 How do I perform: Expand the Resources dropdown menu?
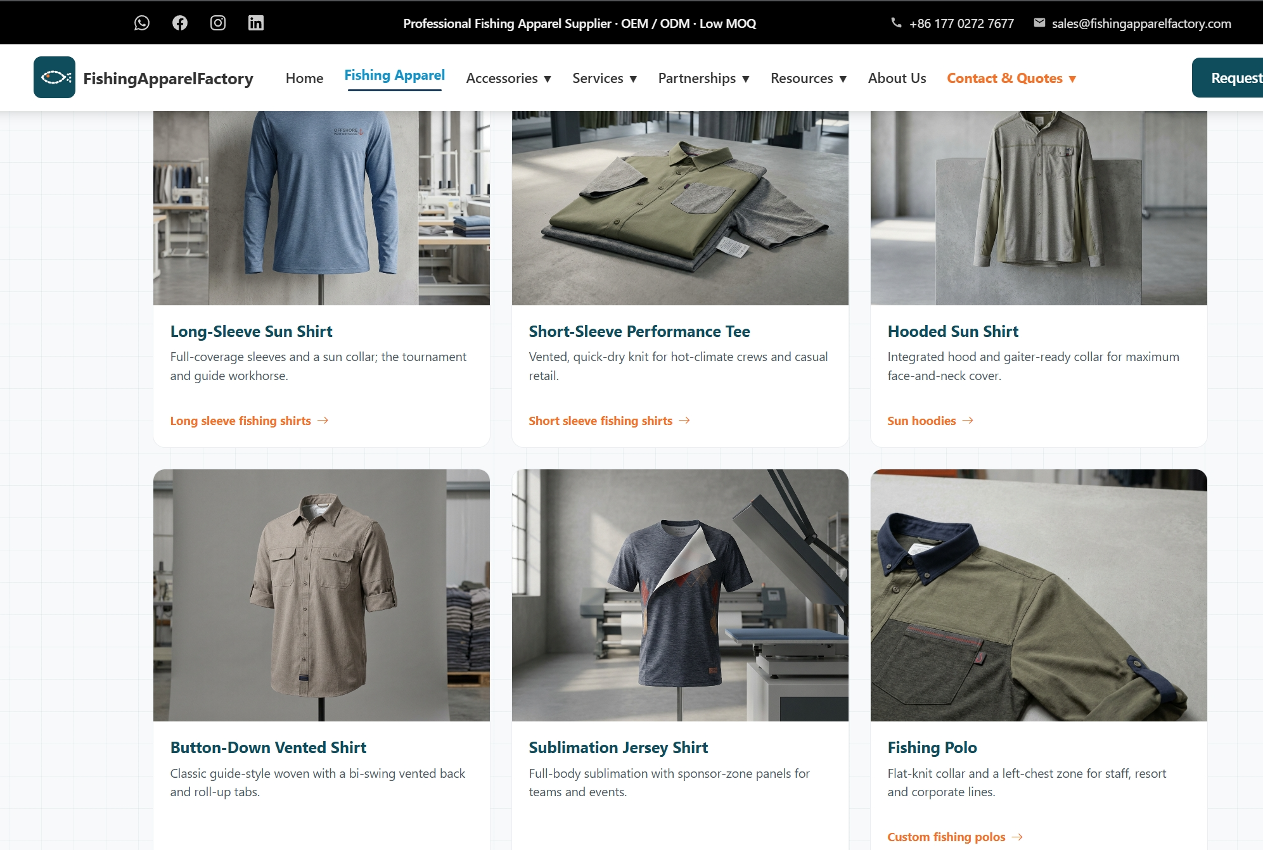[x=809, y=78]
